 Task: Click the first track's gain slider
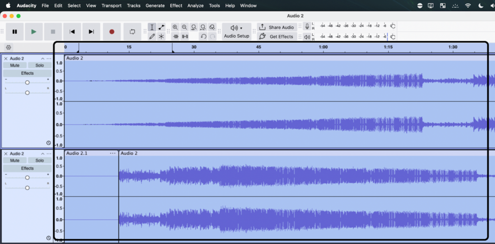coord(27,82)
